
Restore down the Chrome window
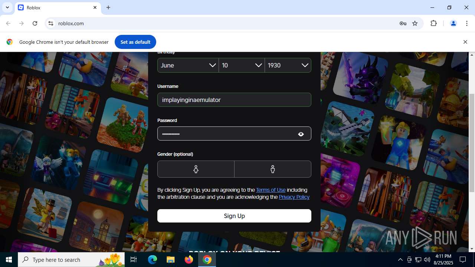pos(449,7)
